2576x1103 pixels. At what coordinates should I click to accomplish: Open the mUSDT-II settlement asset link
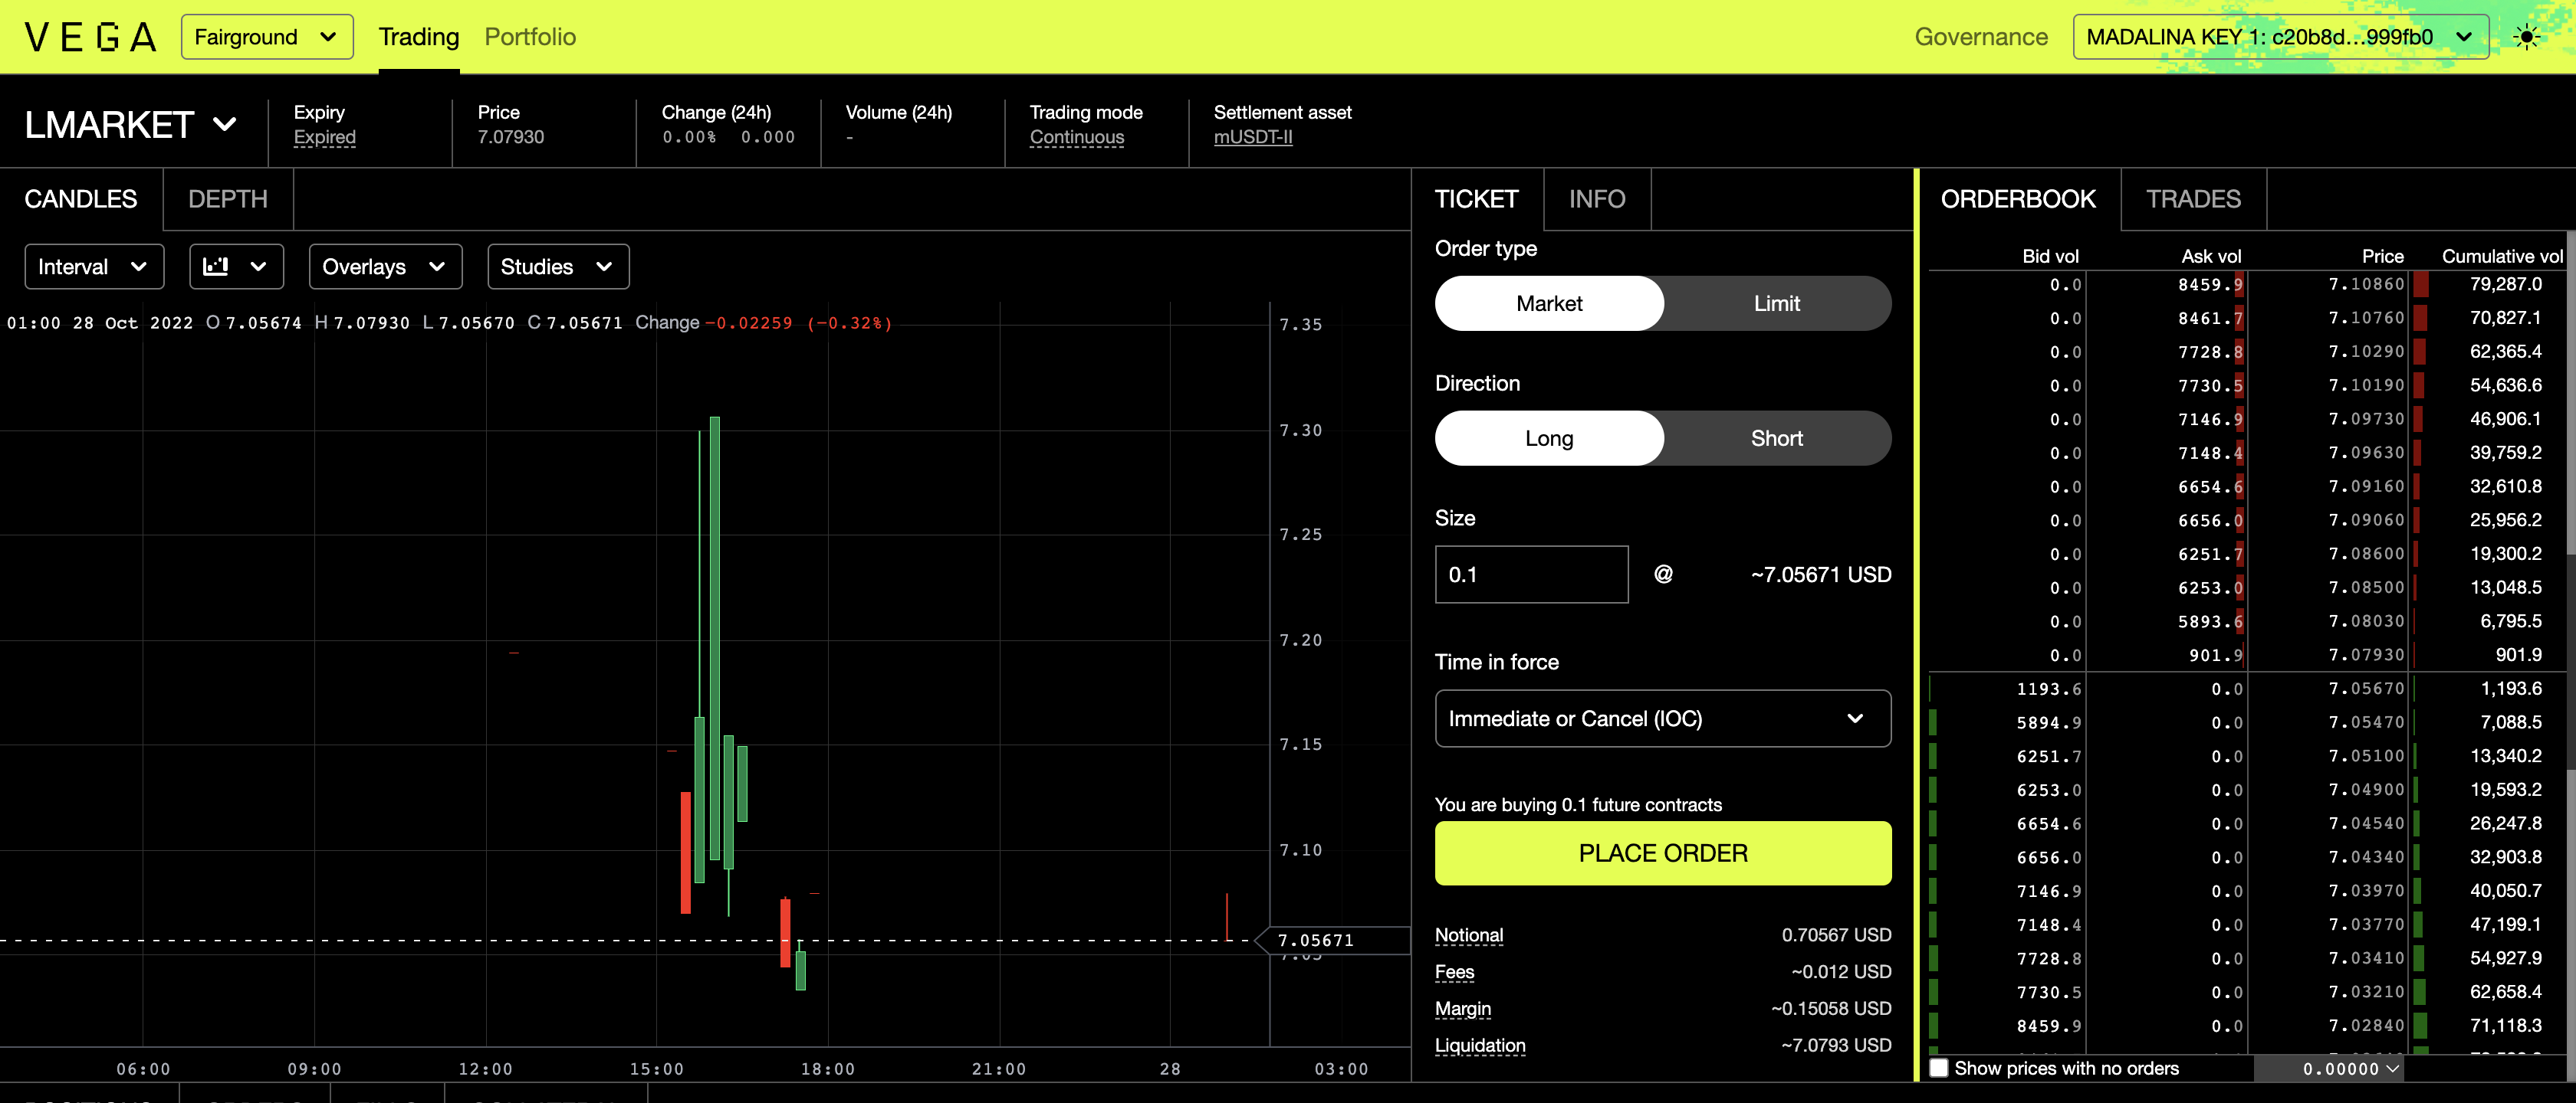click(x=1253, y=137)
